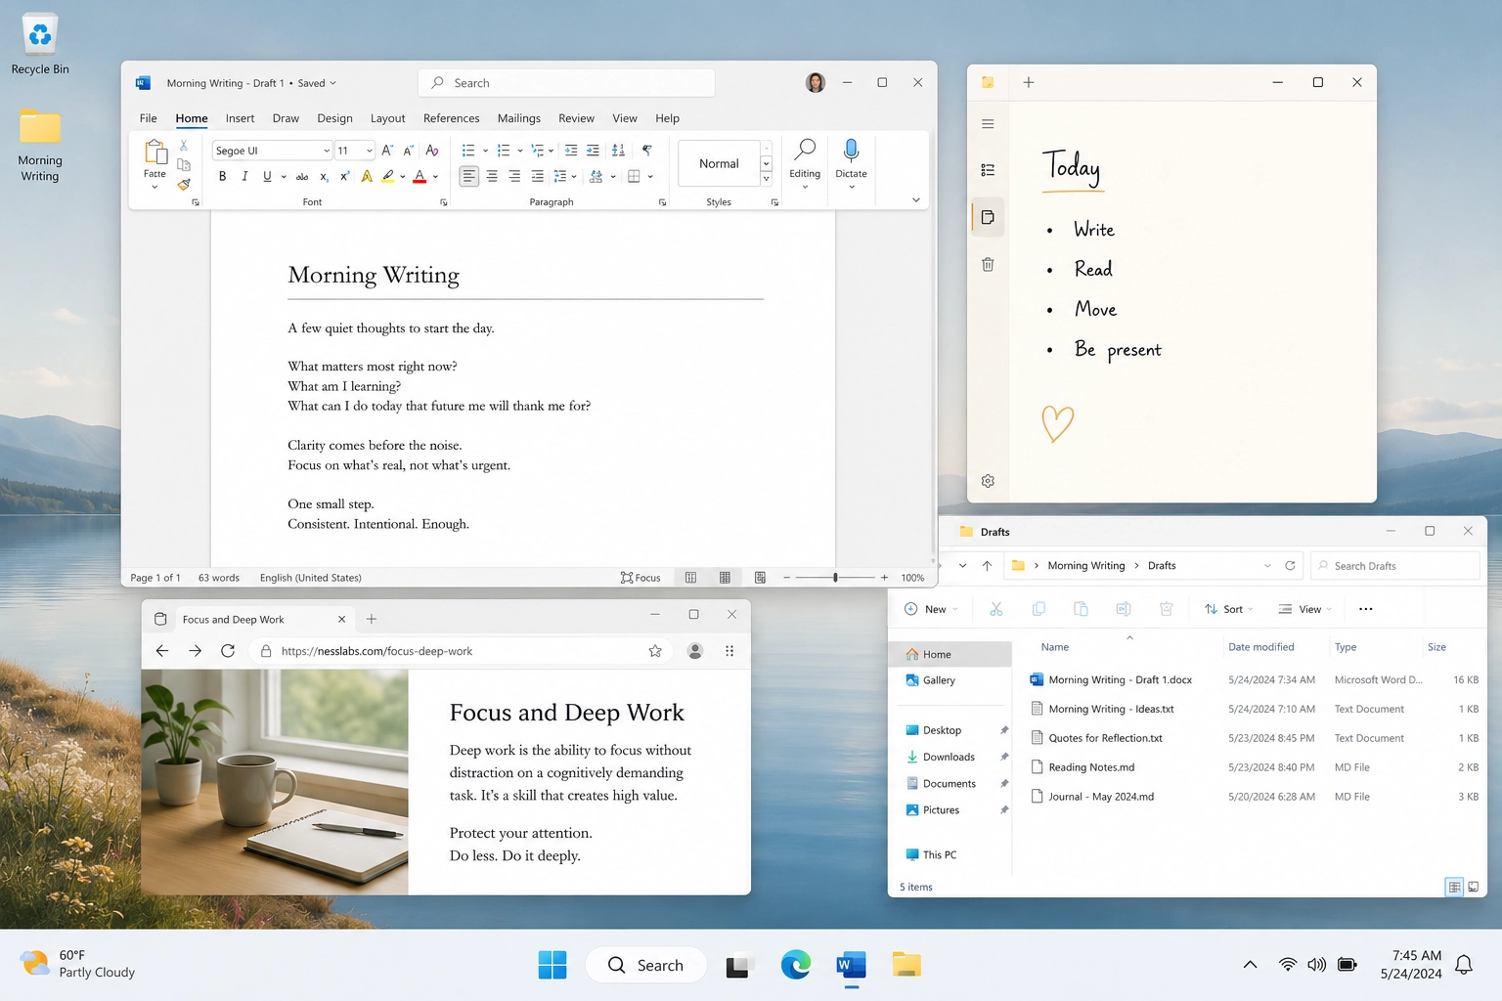Reload the browser page
The width and height of the screenshot is (1502, 1001).
point(228,651)
